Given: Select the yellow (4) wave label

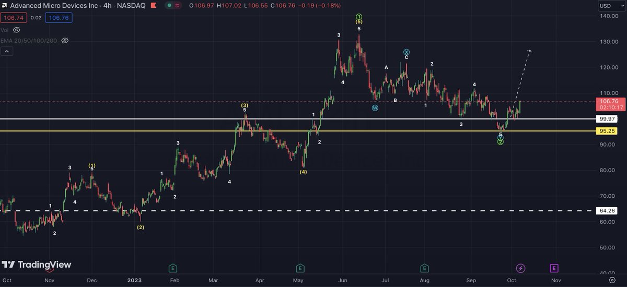Looking at the screenshot, I should point(303,172).
